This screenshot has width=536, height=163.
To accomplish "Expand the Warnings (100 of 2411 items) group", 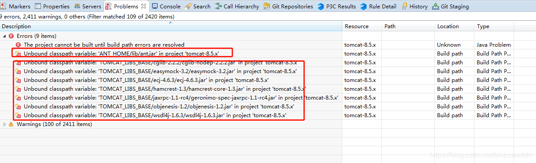I will pos(4,124).
